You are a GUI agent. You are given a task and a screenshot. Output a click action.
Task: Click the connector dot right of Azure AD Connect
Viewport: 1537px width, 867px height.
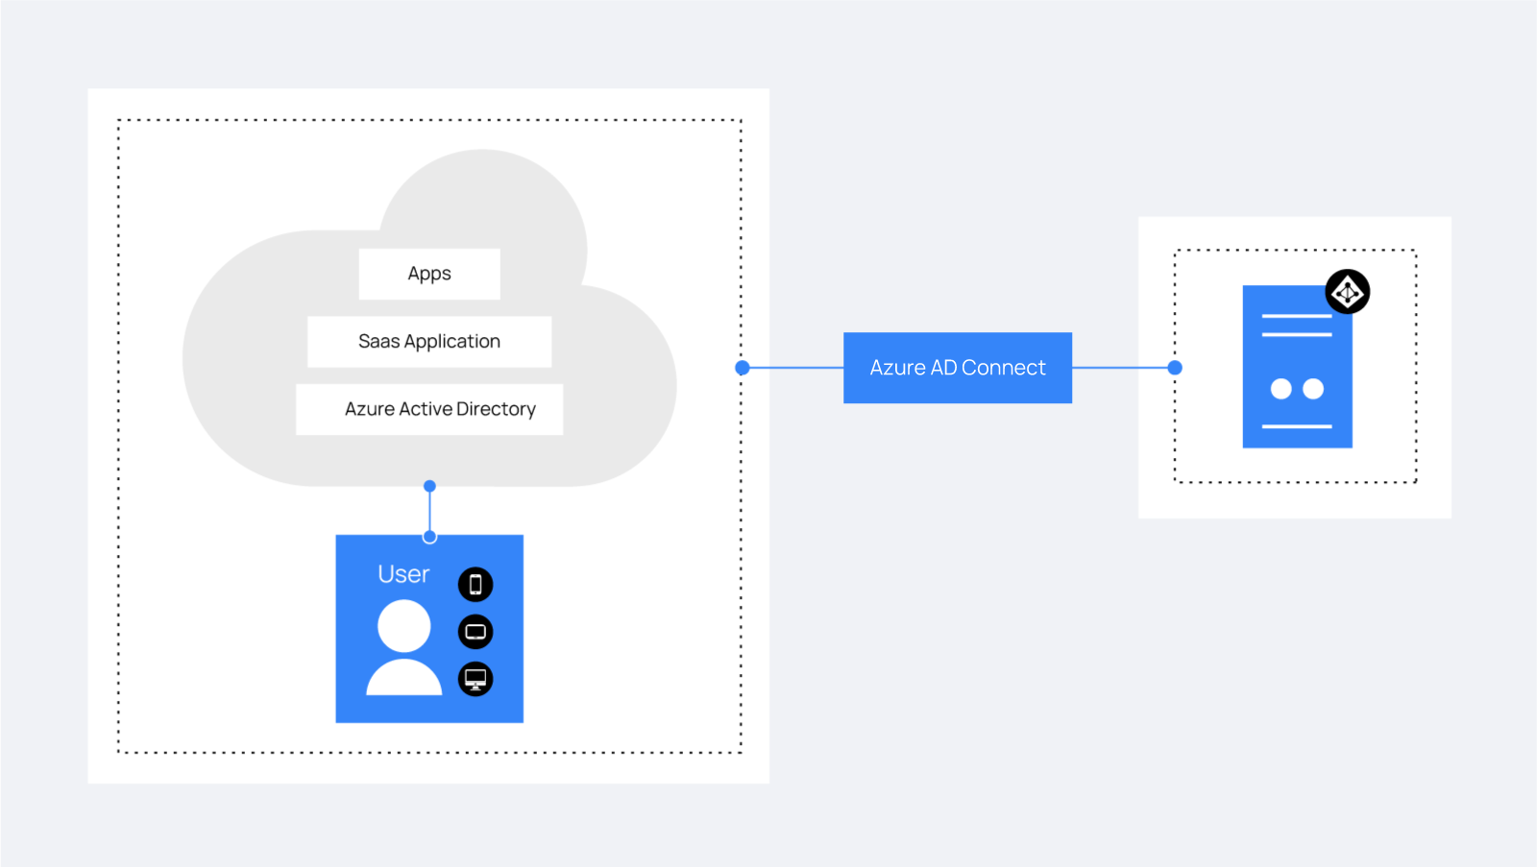pos(1175,368)
